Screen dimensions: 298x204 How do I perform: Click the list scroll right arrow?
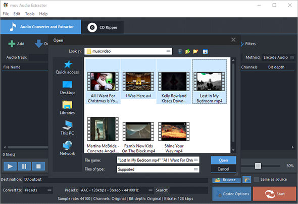pyautogui.click(x=292, y=147)
